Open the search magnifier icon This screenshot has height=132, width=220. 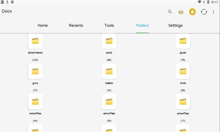pyautogui.click(x=170, y=12)
